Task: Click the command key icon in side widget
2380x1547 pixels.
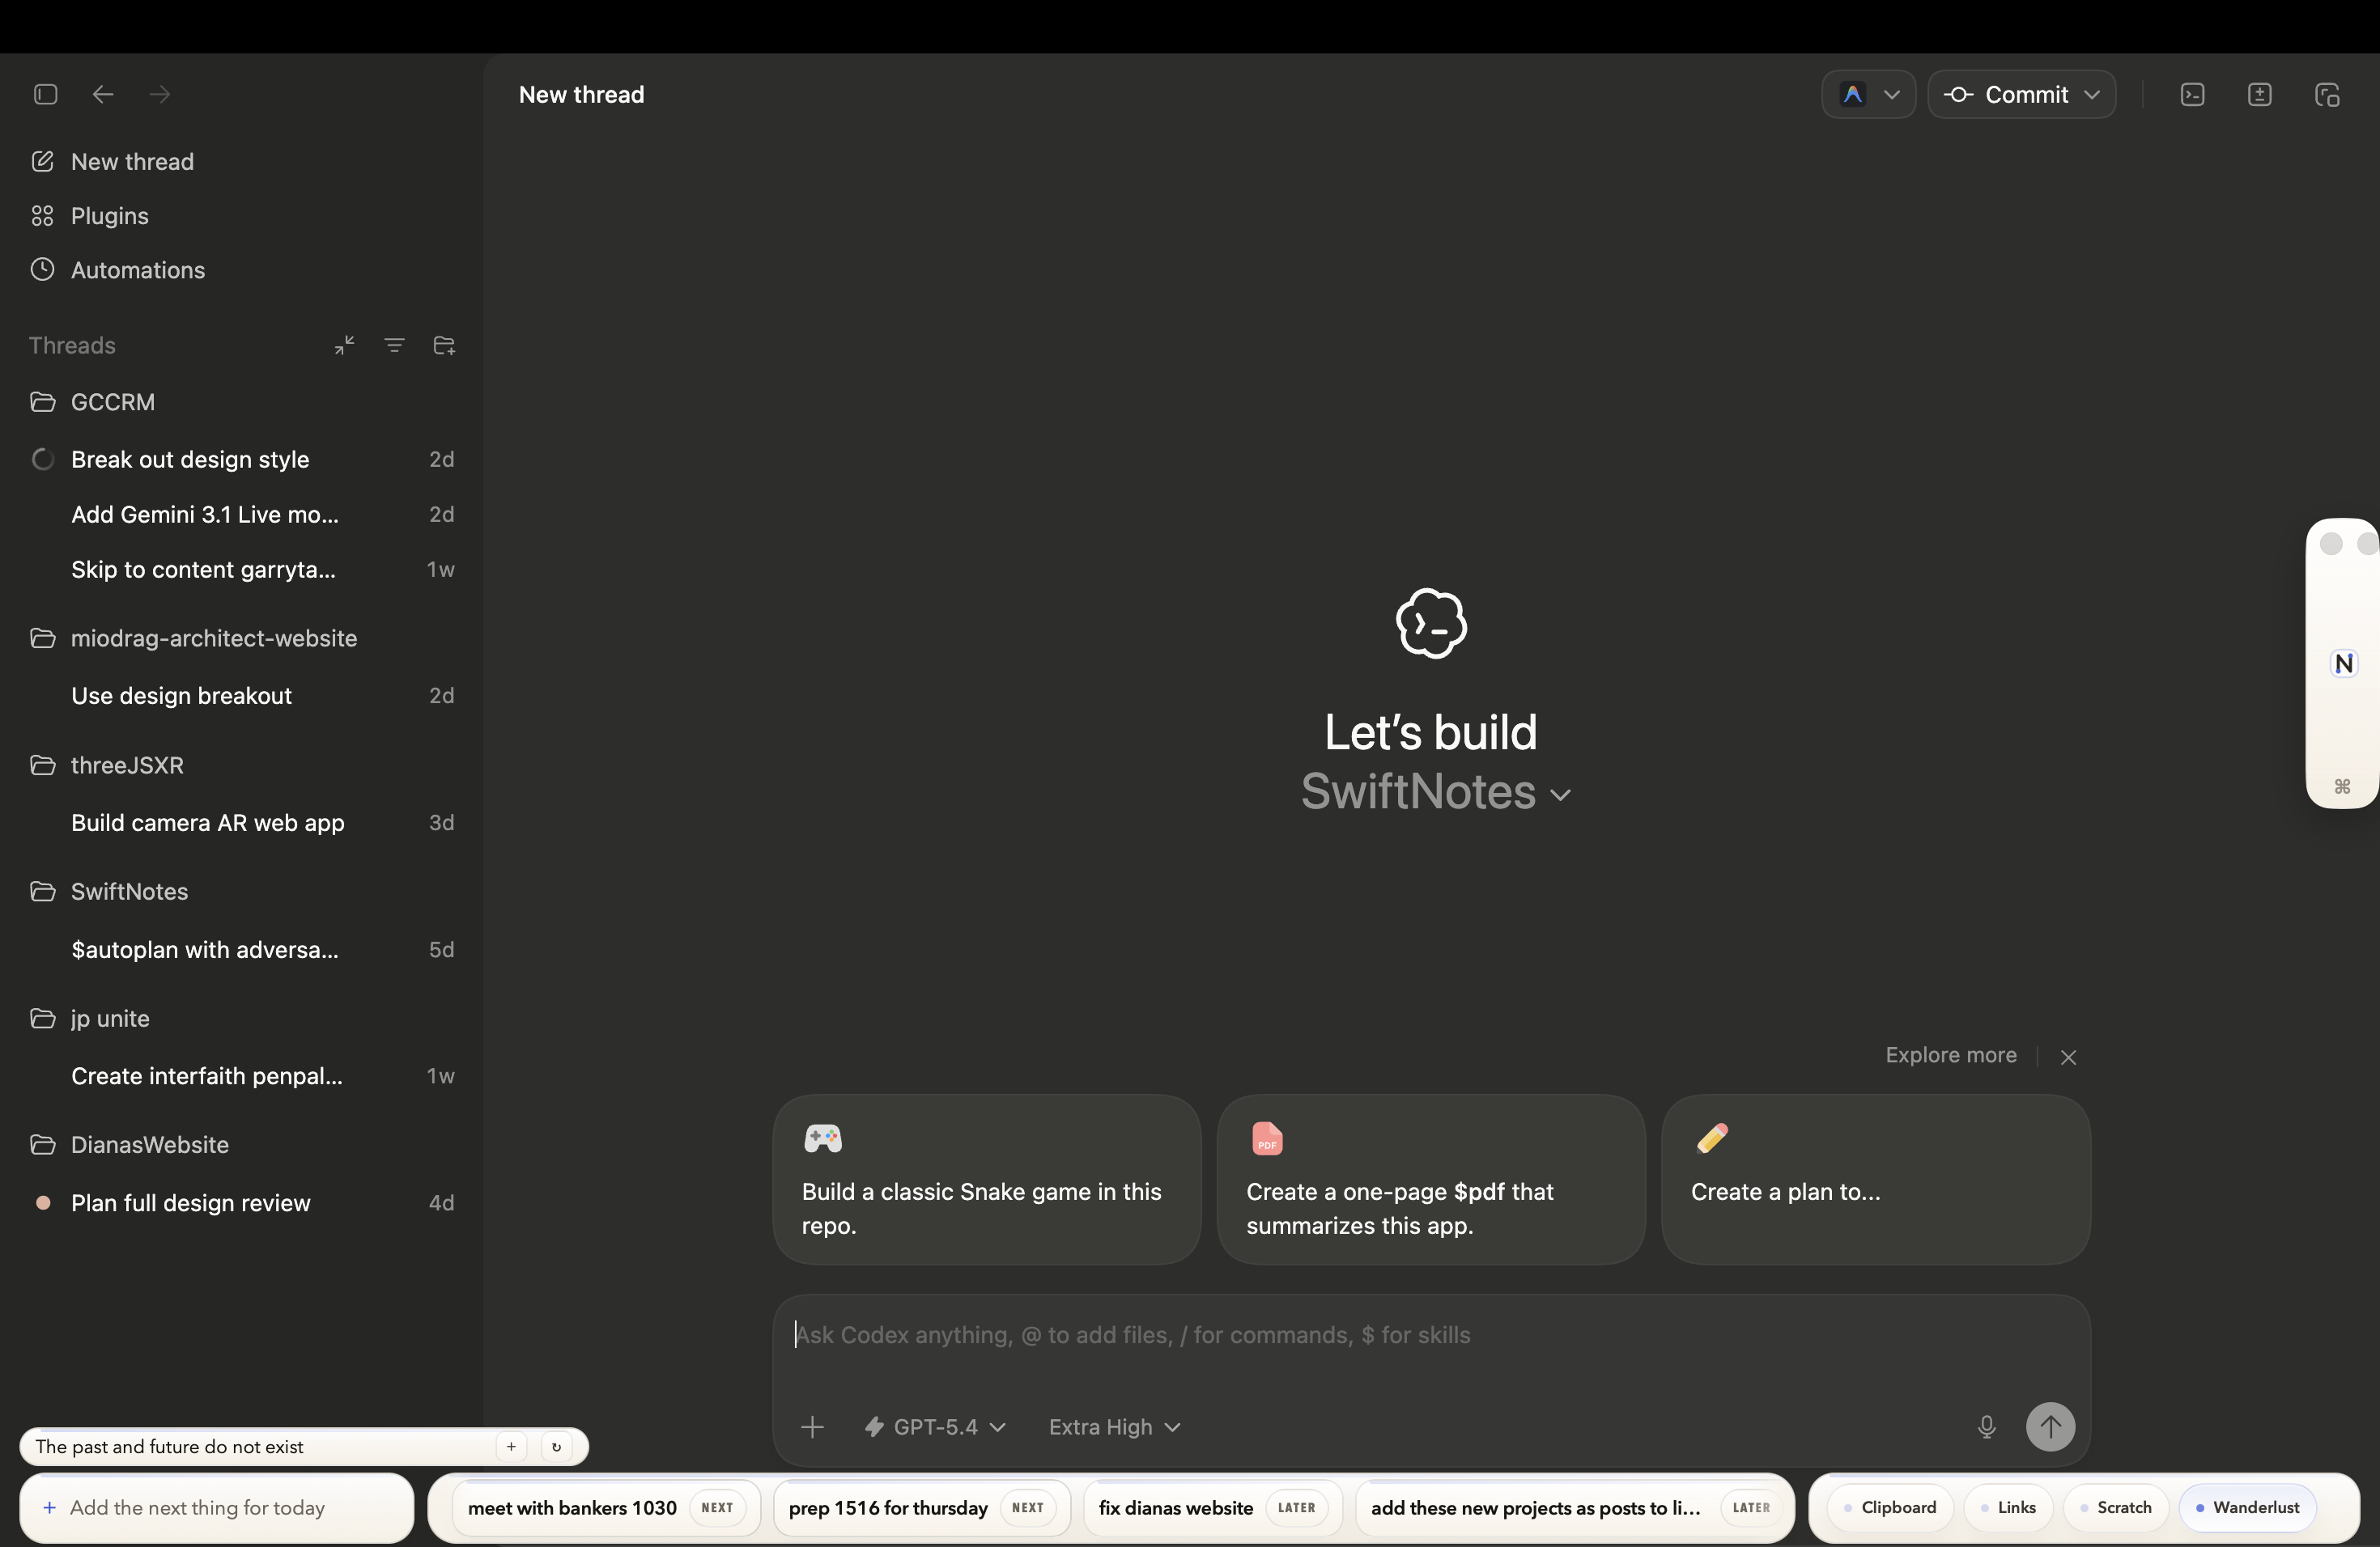Action: pyautogui.click(x=2342, y=786)
